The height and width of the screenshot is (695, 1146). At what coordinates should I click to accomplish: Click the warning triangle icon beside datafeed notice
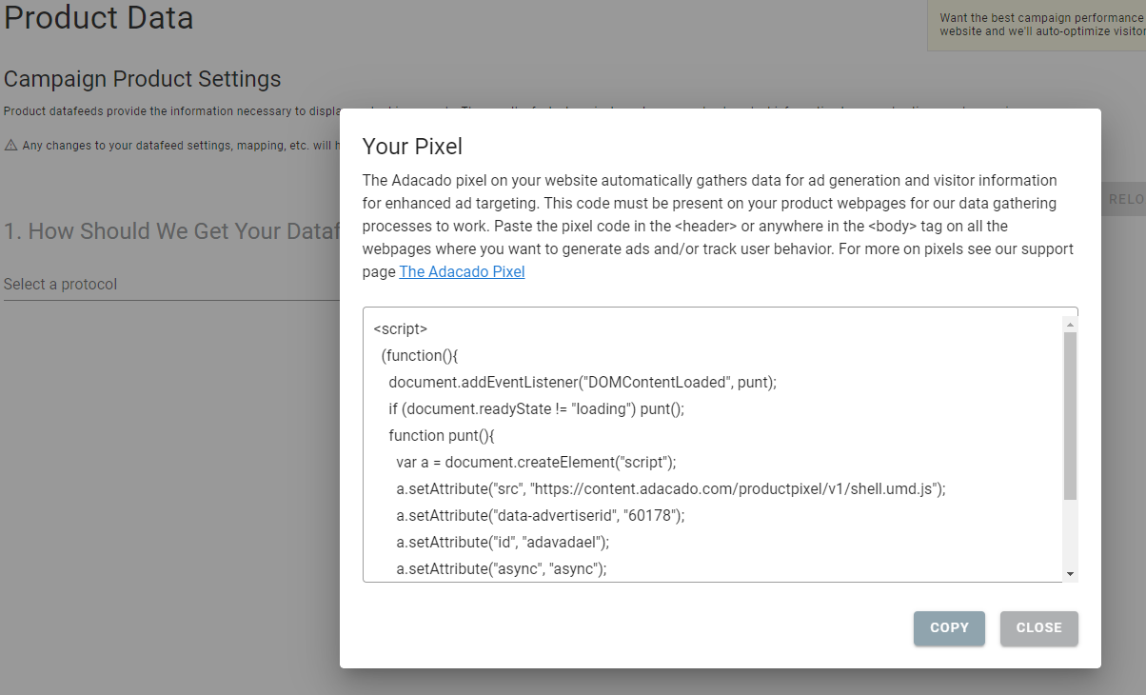pyautogui.click(x=11, y=146)
